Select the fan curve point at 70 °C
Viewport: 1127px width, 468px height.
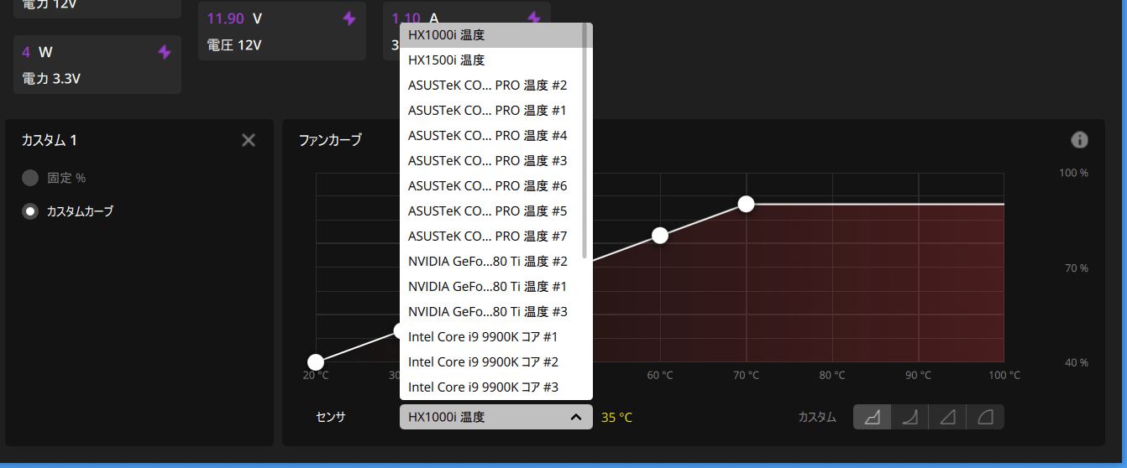[746, 204]
